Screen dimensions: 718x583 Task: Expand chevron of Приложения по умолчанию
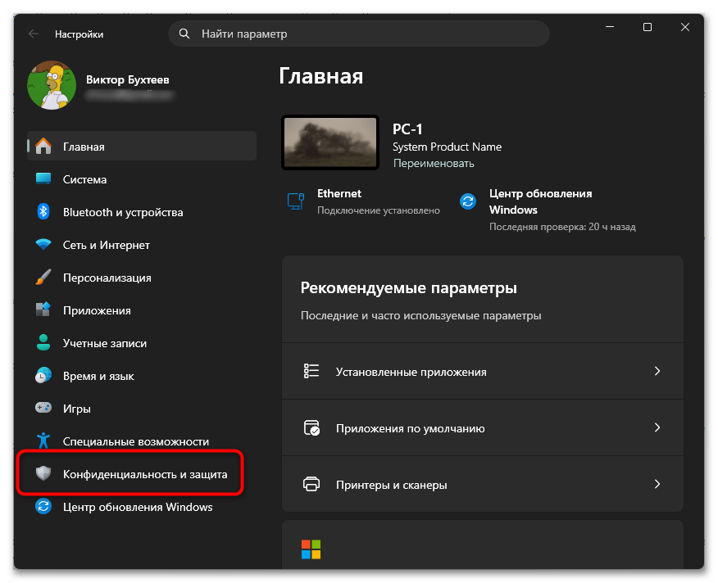tap(657, 427)
